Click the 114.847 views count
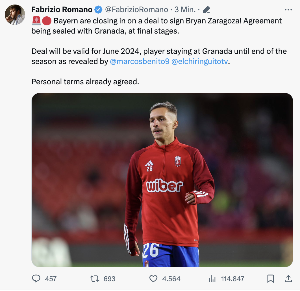300x291 pixels. point(233,279)
